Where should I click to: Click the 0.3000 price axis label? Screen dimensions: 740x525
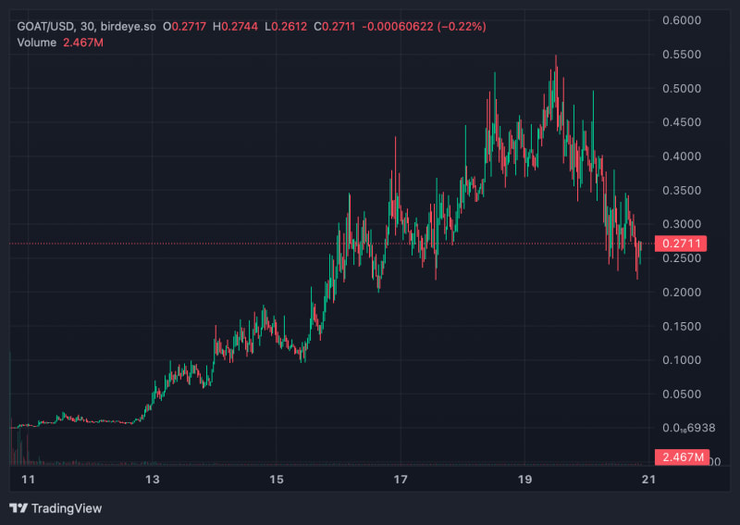coord(682,224)
